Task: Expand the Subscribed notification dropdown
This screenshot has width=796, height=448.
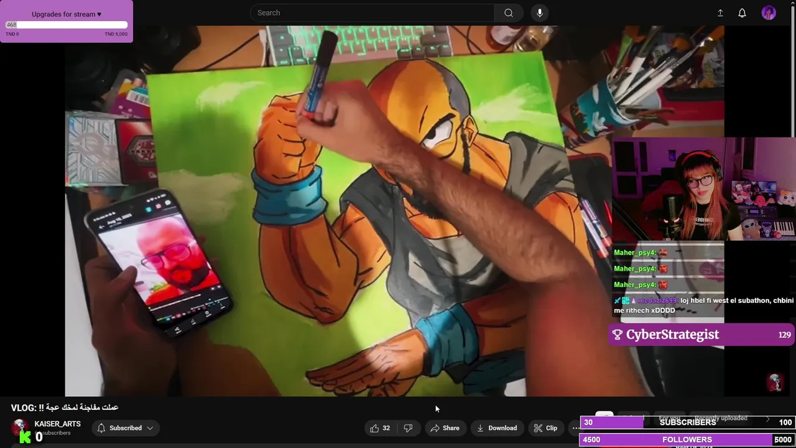Action: tap(125, 428)
